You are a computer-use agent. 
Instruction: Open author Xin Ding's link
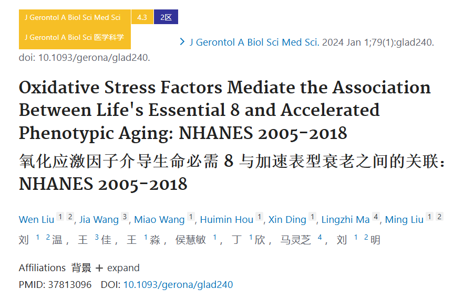click(287, 219)
